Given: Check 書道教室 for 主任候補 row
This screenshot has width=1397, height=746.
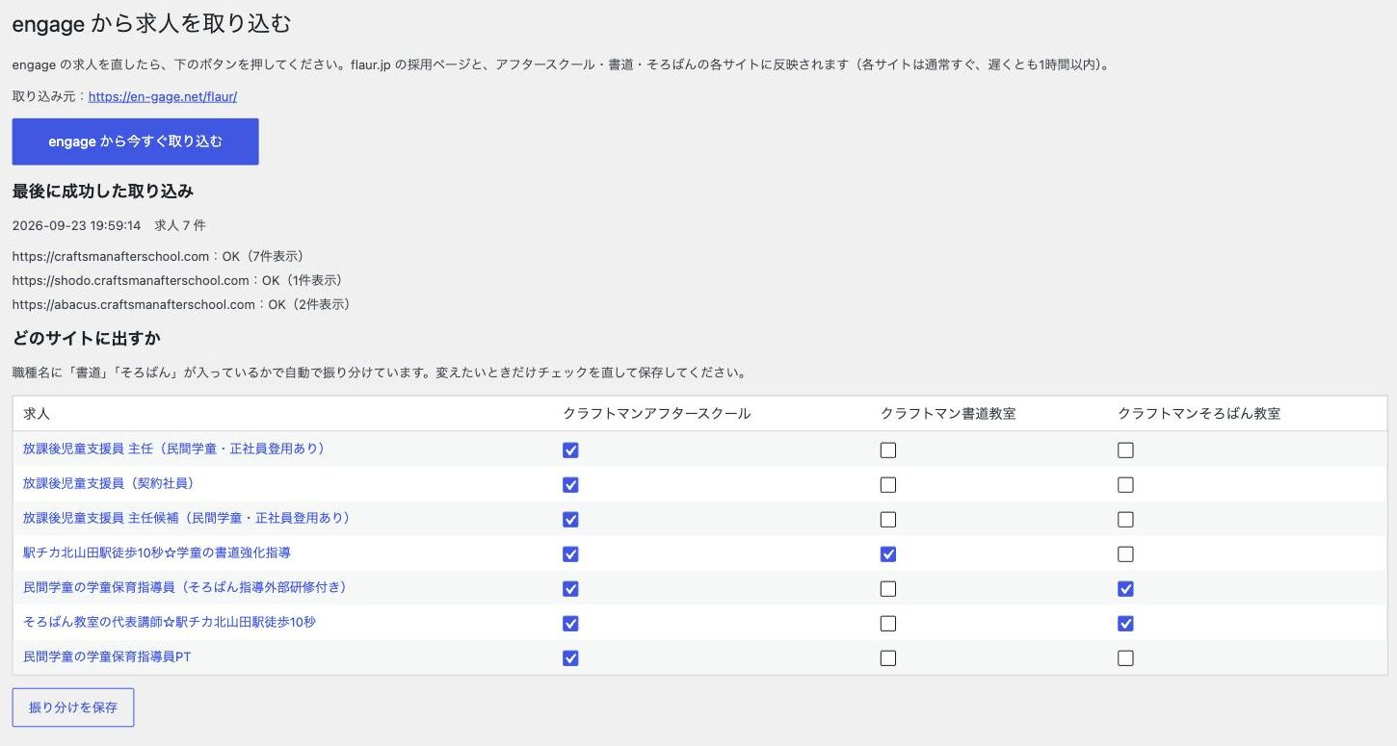Looking at the screenshot, I should coord(888,520).
